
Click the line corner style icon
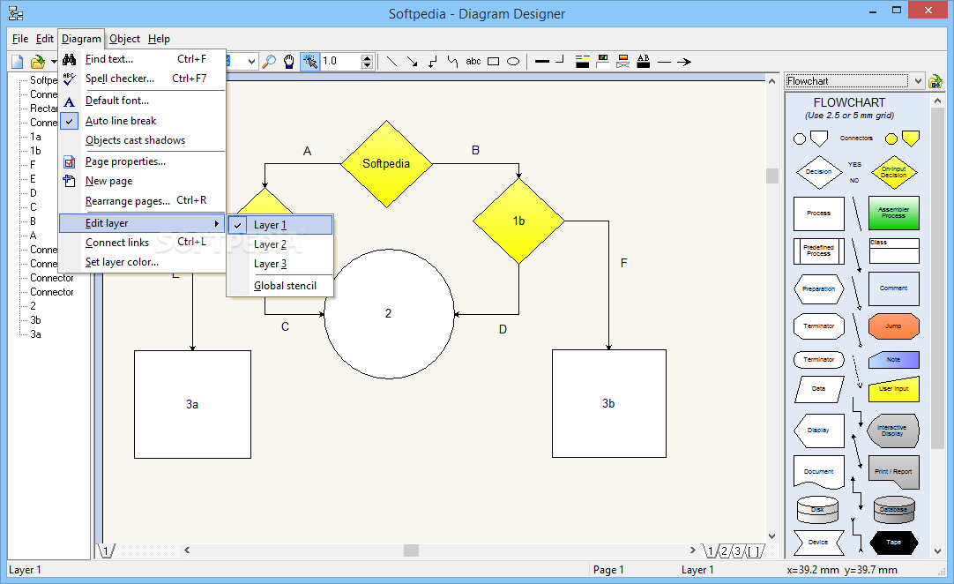(x=561, y=60)
